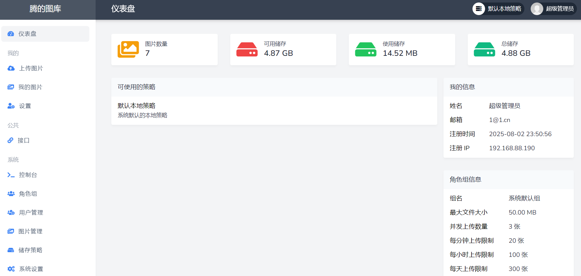Go to 图片管理 in the sidebar
Viewport: 581px width, 276px height.
point(30,231)
